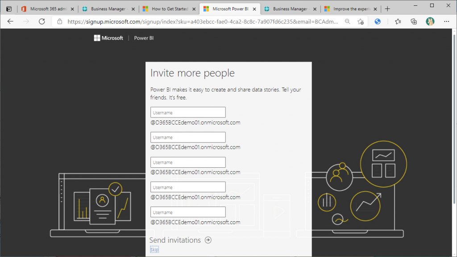Refresh the current page

(x=42, y=21)
